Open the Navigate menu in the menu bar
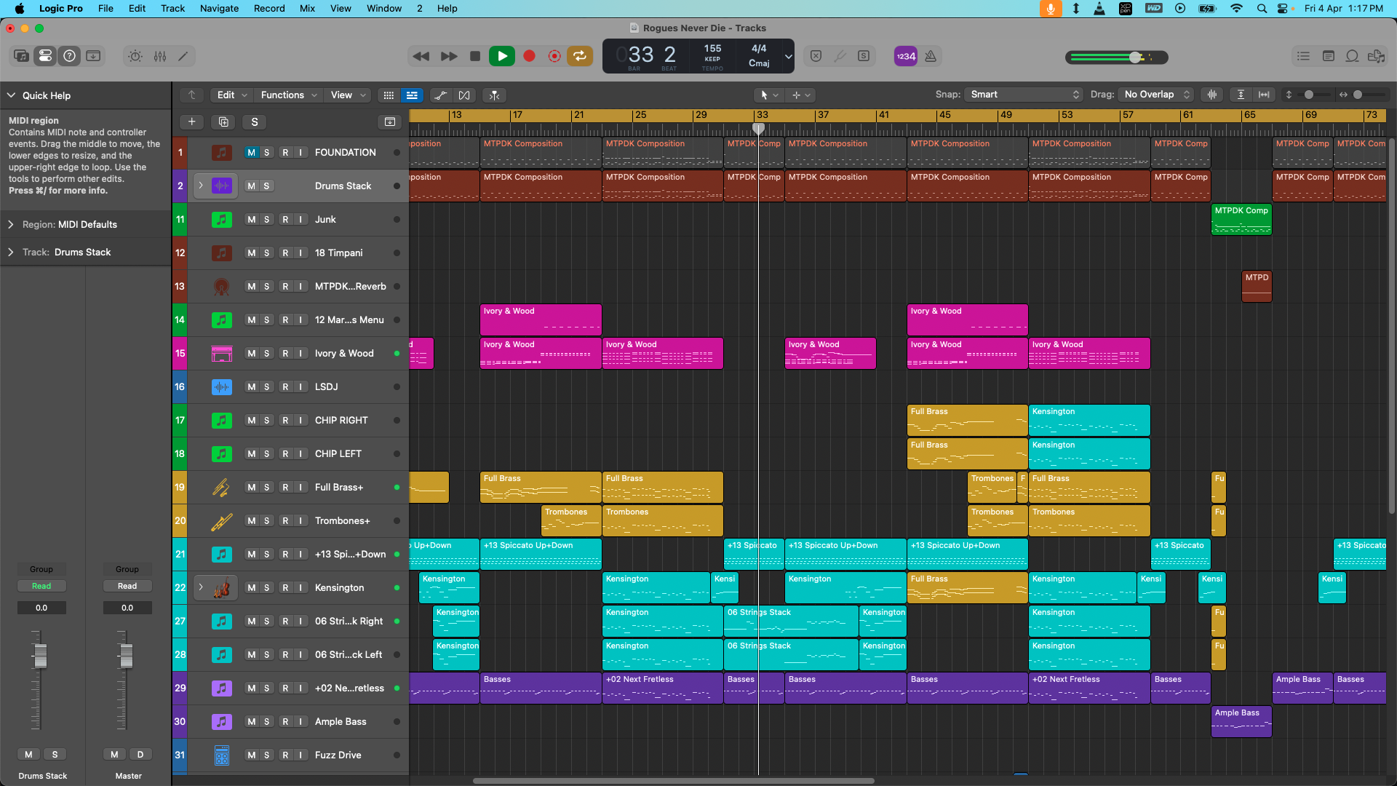Viewport: 1397px width, 786px height. 219,8
